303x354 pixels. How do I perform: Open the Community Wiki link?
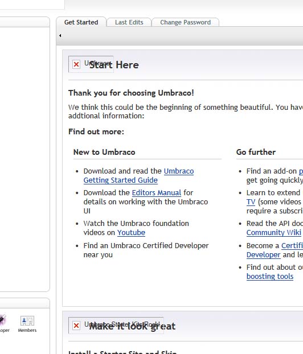274,233
